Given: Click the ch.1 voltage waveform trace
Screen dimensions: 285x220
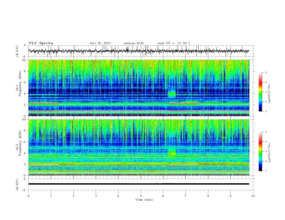Looking at the screenshot, I should tap(139, 51).
